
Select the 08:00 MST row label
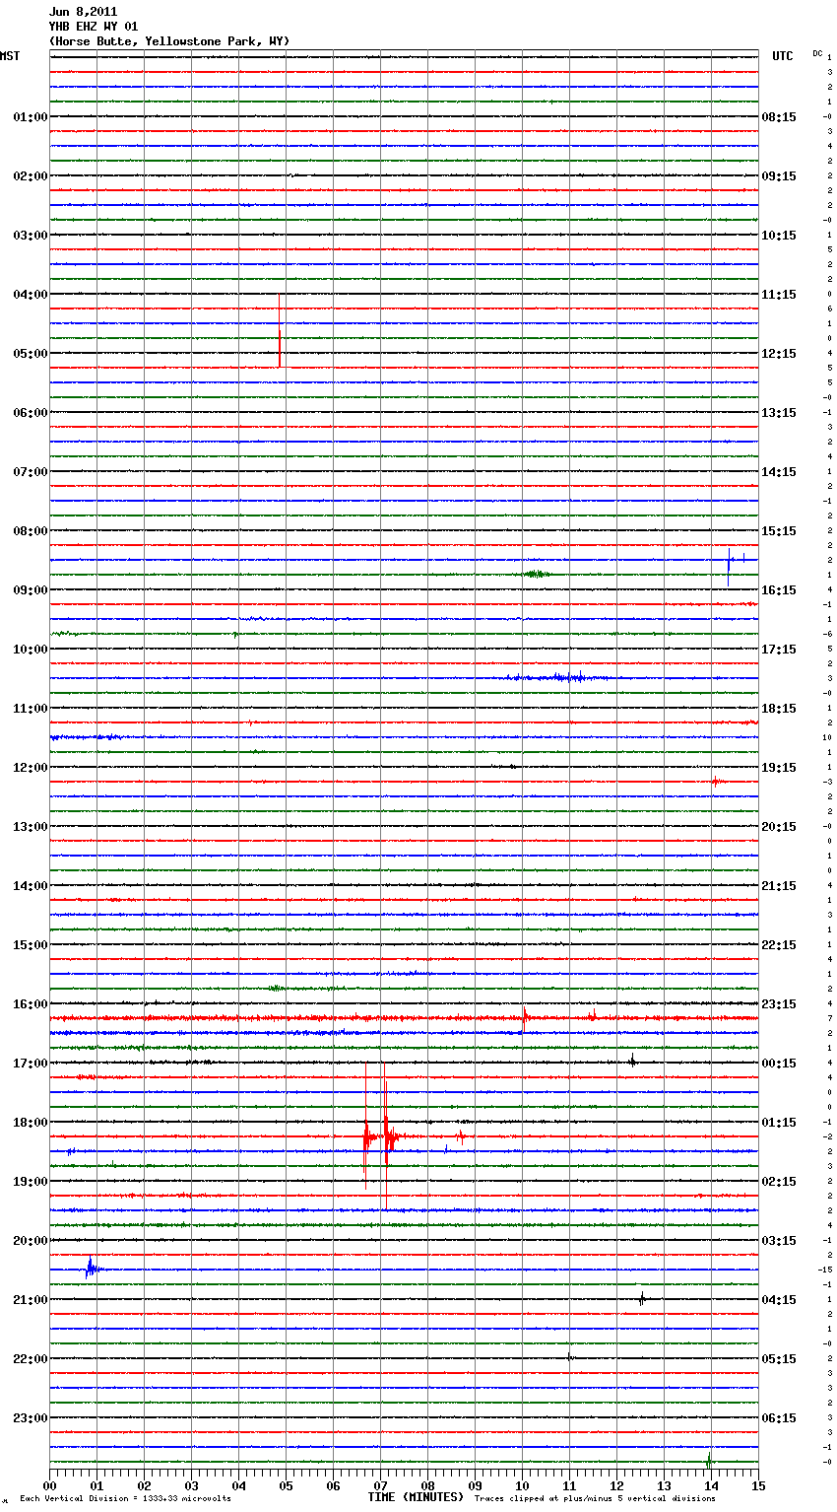point(31,531)
